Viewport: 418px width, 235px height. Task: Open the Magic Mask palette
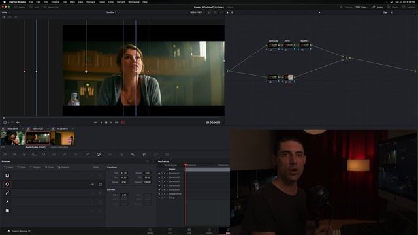coord(121,155)
